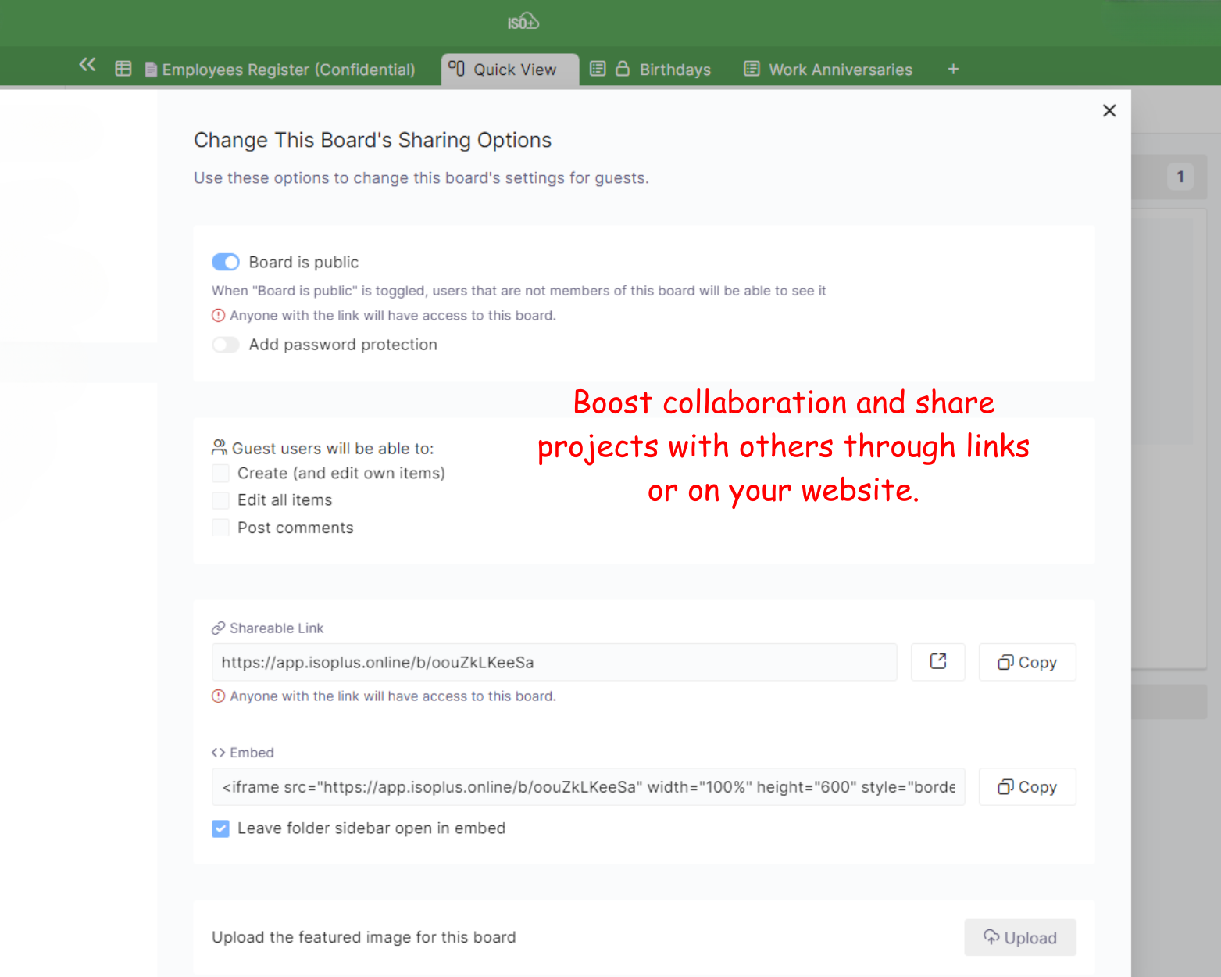Toggle off Board is public switch
This screenshot has height=977, width=1221.
pyautogui.click(x=226, y=262)
